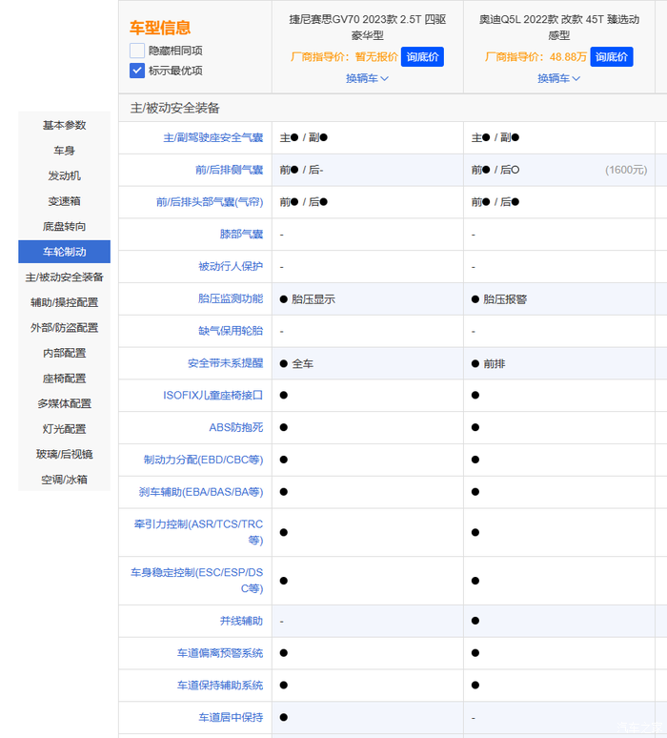Select 基本参数 in the sidebar

coord(64,125)
